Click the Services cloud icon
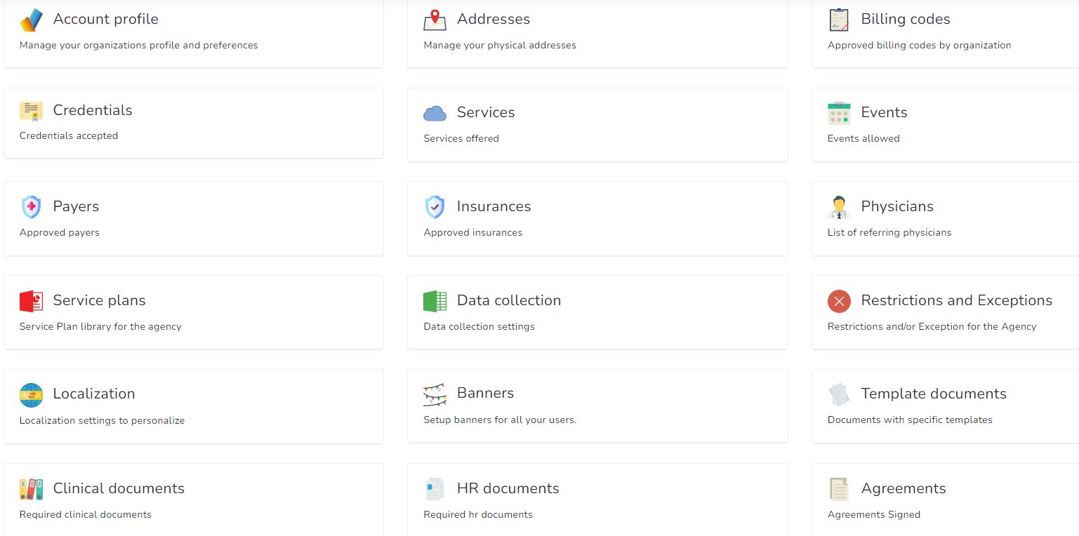The image size is (1079, 536). tap(435, 113)
